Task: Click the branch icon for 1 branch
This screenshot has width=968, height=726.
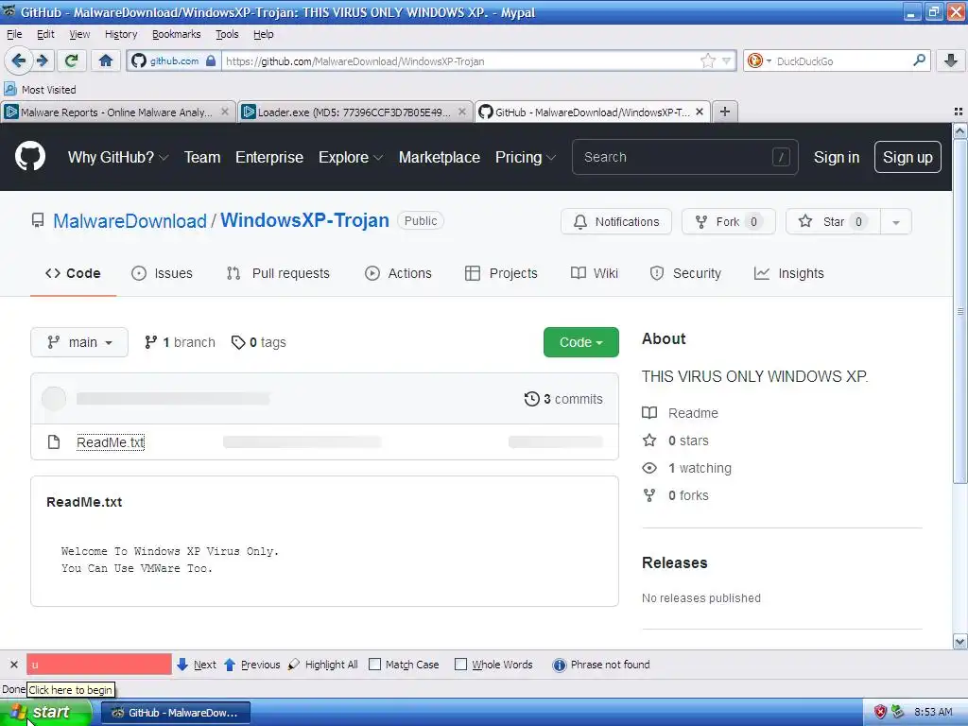Action: (150, 342)
